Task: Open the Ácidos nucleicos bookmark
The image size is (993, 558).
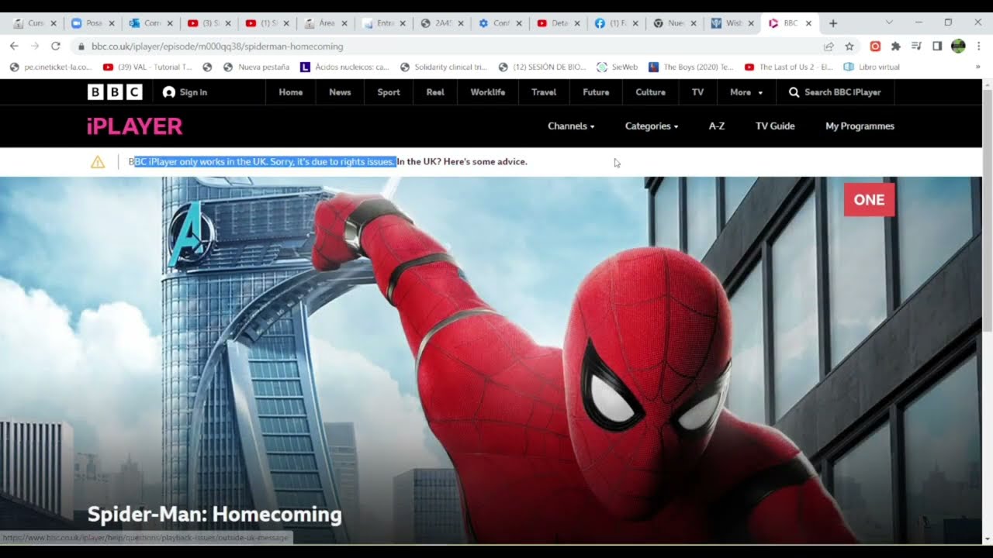Action: (344, 67)
